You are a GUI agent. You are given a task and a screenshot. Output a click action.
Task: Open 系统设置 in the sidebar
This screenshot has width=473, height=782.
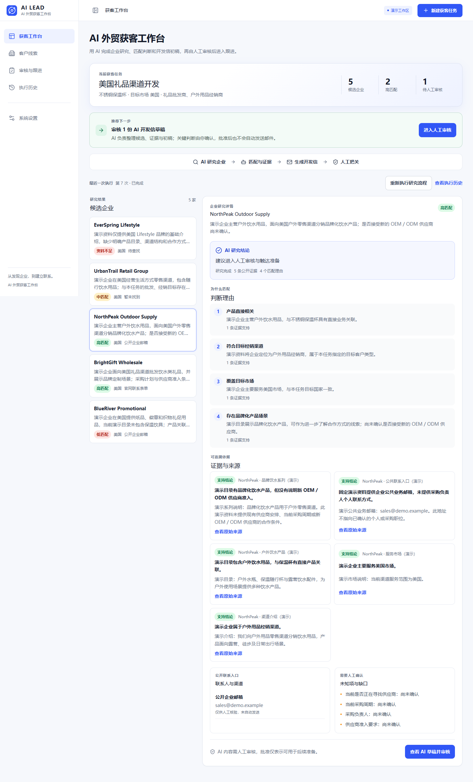pyautogui.click(x=39, y=118)
